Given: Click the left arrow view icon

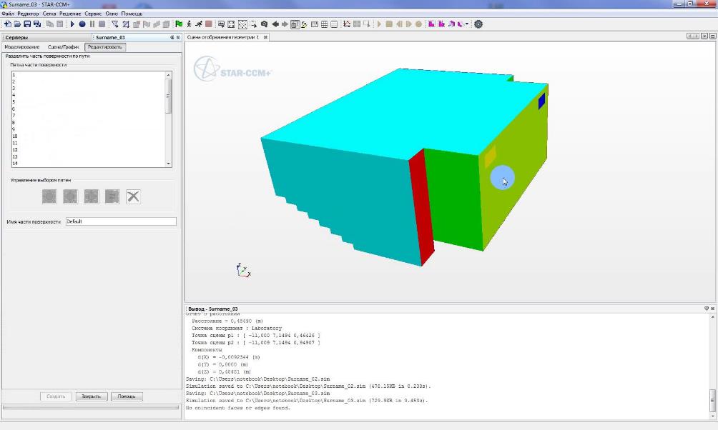Looking at the screenshot, I should tap(275, 24).
